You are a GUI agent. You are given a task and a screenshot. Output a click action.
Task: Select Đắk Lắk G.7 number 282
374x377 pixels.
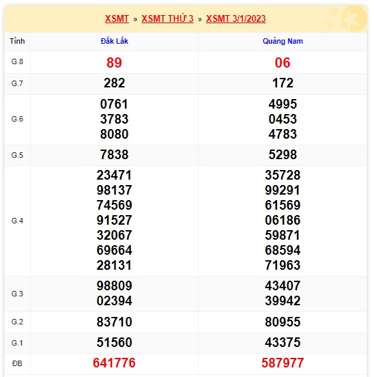115,83
